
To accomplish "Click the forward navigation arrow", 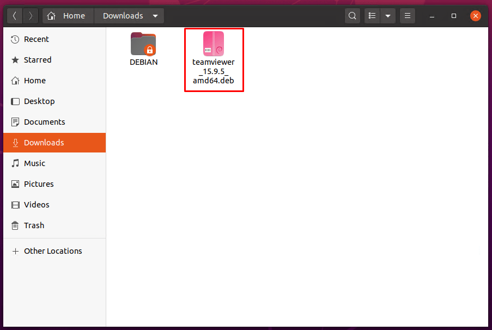I will tap(31, 16).
